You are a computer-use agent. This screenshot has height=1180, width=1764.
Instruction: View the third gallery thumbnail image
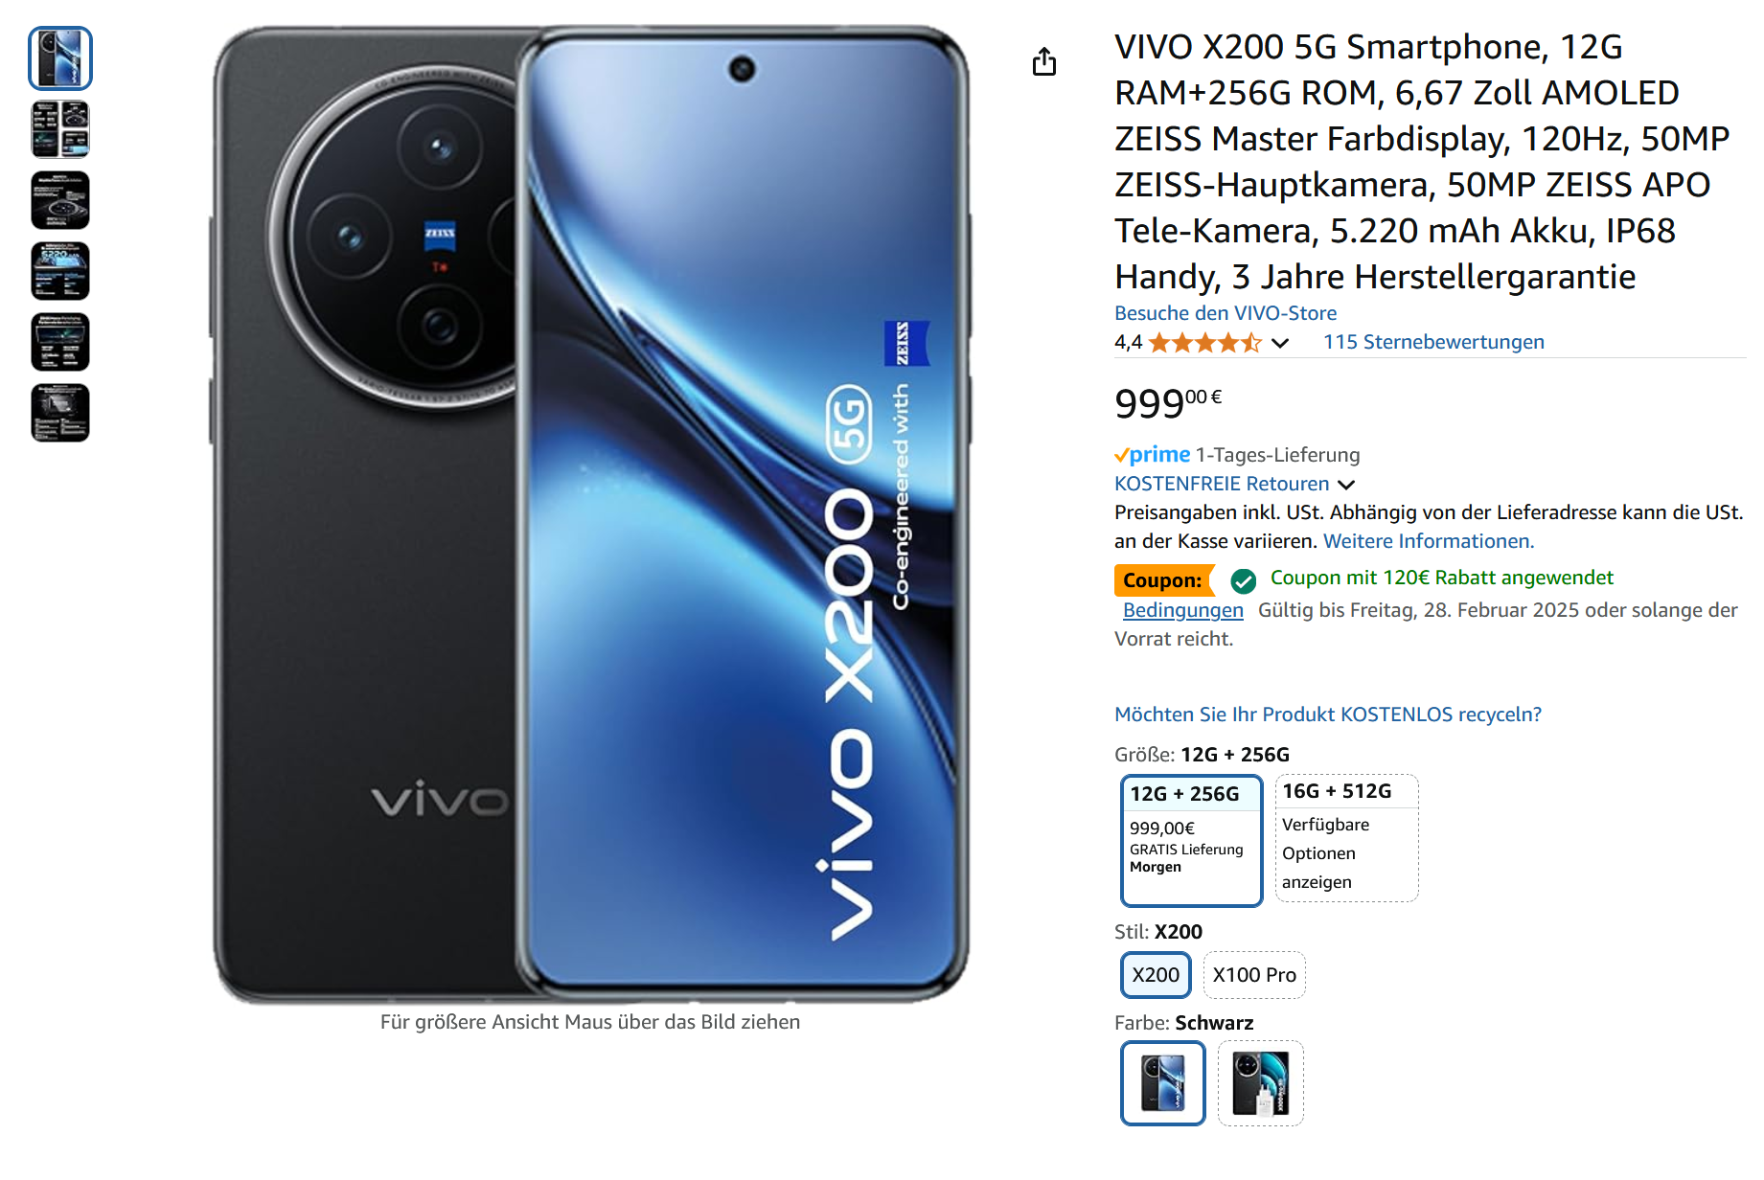60,200
